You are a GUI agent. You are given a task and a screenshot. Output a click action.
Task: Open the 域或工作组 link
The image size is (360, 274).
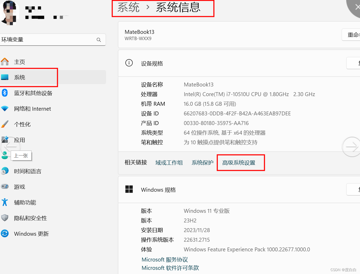(x=169, y=163)
